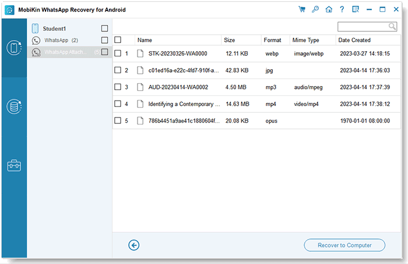Click the key register icon
This screenshot has width=408, height=264.
pyautogui.click(x=315, y=9)
